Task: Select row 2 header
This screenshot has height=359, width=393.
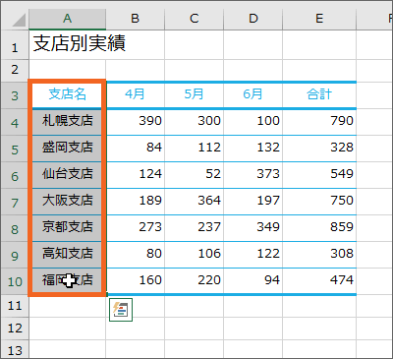Action: [x=15, y=70]
